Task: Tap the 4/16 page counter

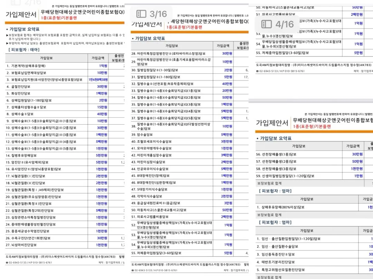Action: point(285,24)
